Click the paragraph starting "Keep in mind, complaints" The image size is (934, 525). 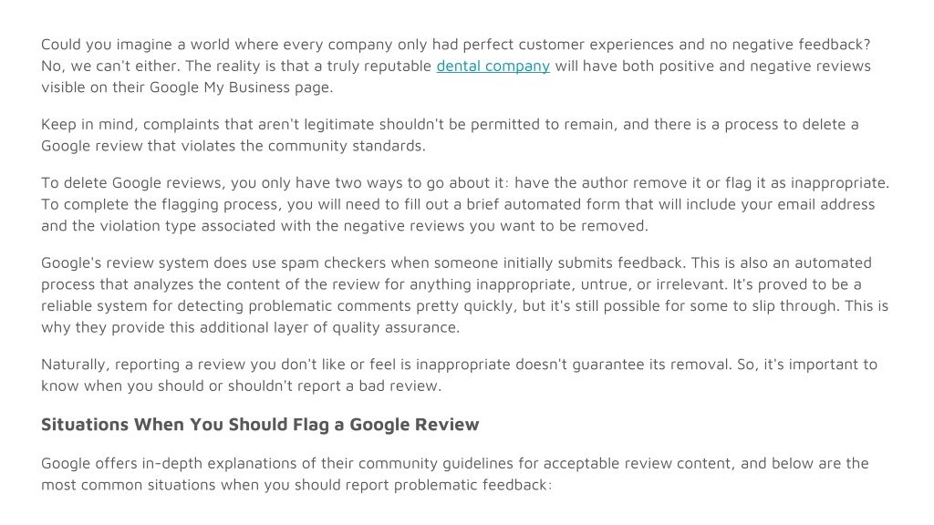pyautogui.click(x=450, y=135)
